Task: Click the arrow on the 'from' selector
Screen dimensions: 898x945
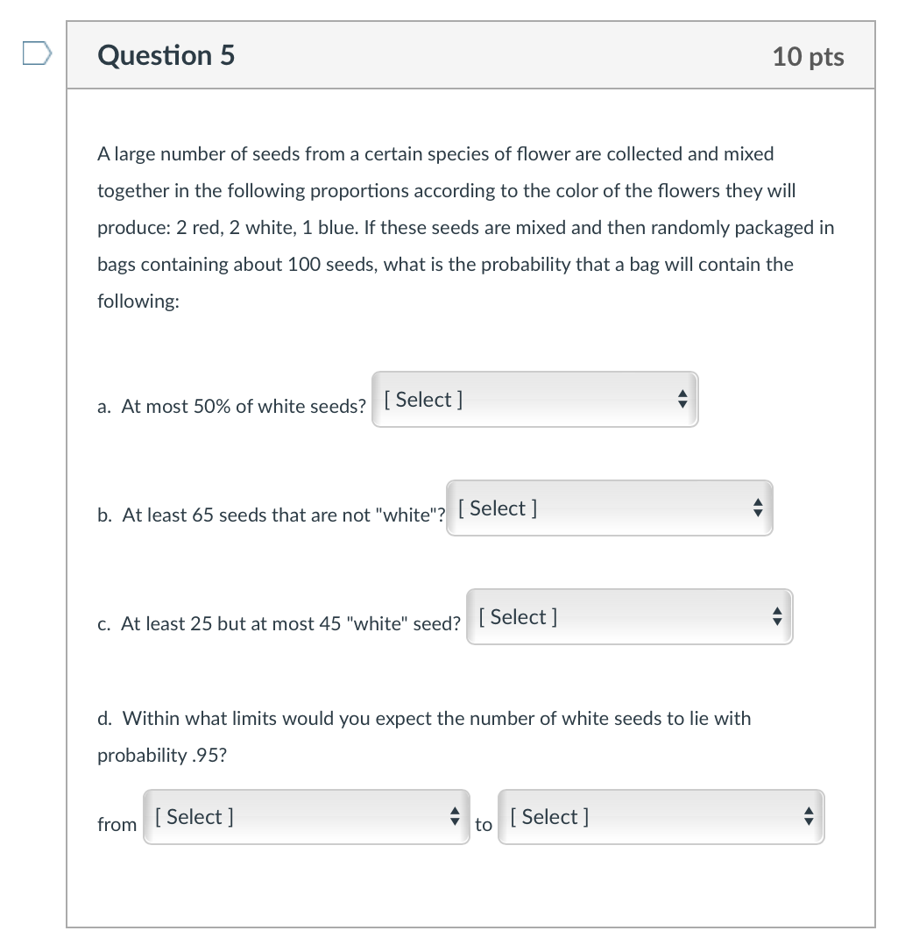Action: [x=456, y=816]
